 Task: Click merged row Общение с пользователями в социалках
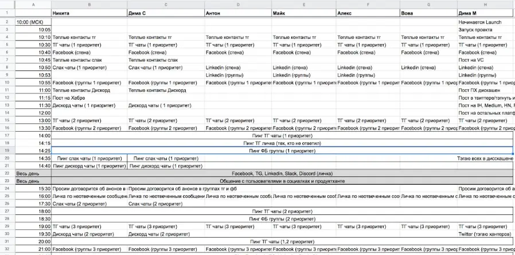(x=282, y=181)
